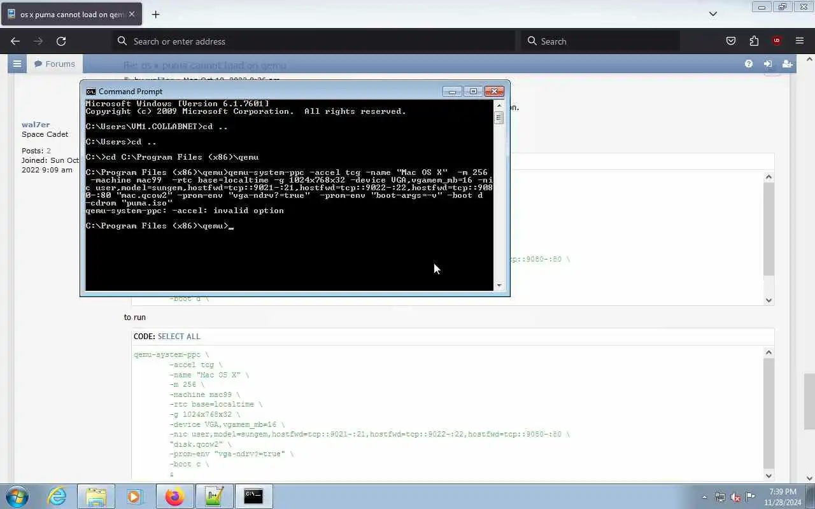Click Command Prompt scrollbar up arrow
The height and width of the screenshot is (509, 815).
pyautogui.click(x=499, y=104)
